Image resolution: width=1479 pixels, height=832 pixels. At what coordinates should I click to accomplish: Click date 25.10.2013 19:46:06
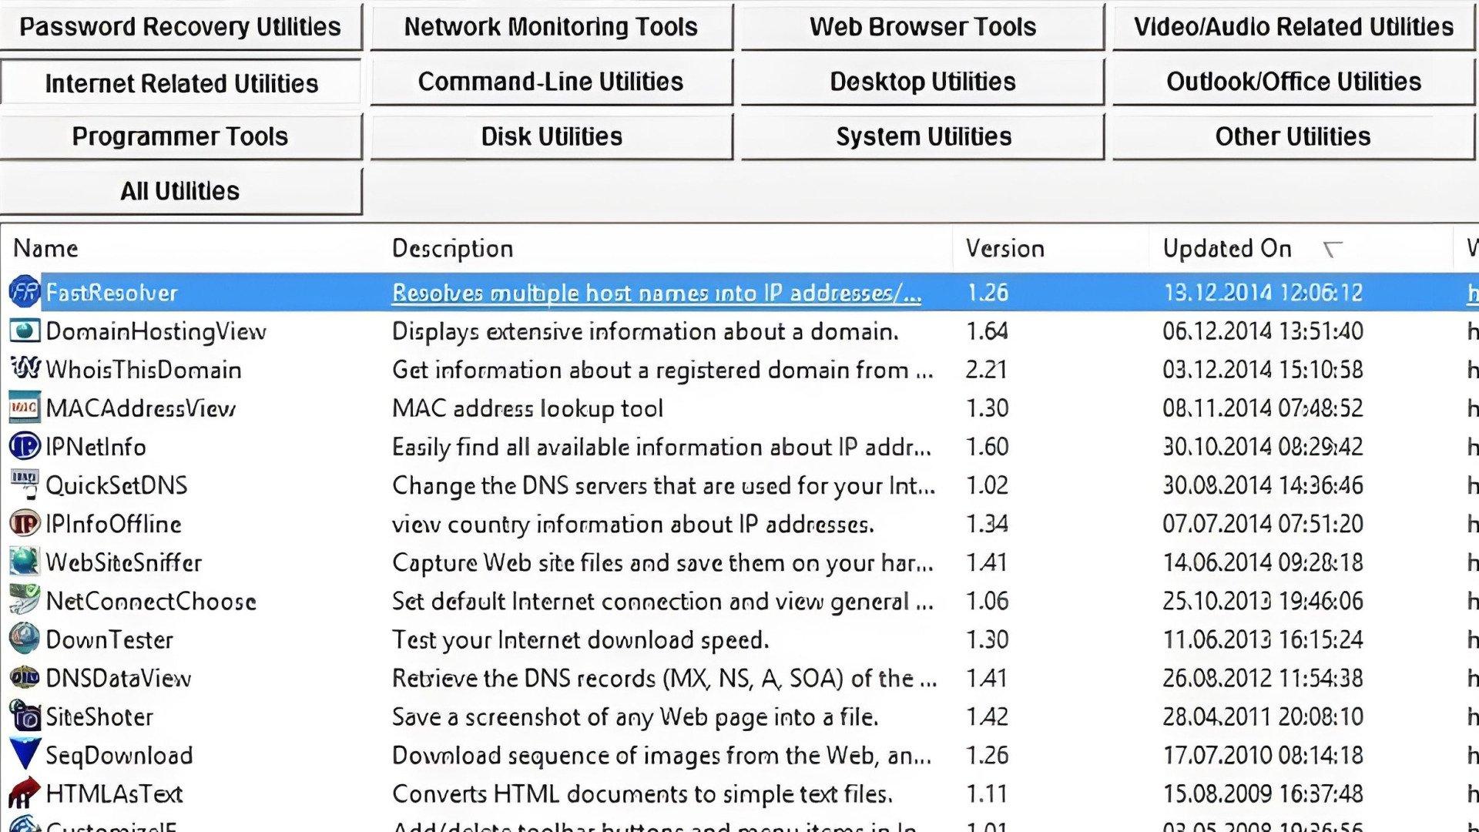click(x=1263, y=601)
